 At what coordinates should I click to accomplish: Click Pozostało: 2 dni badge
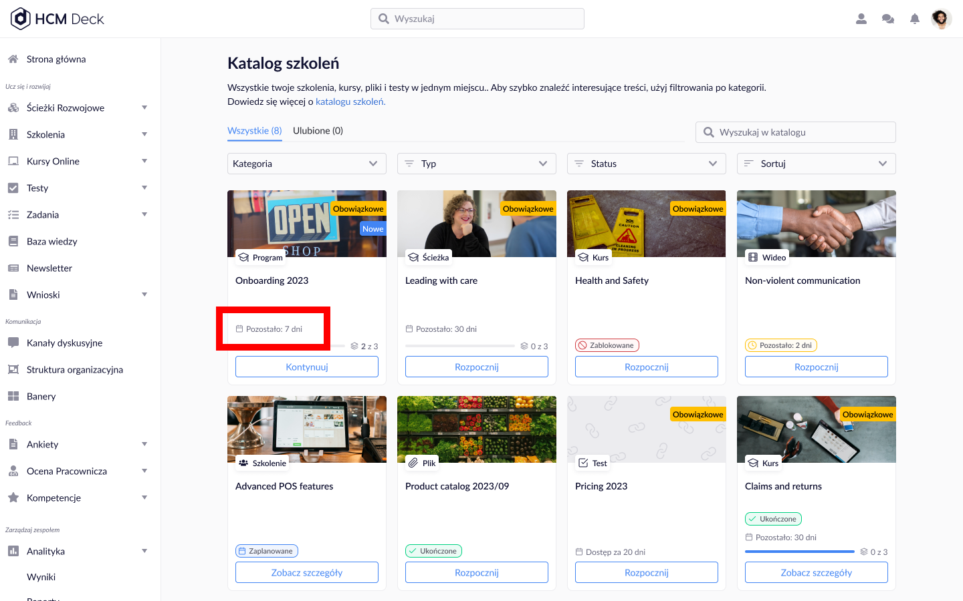coord(781,345)
